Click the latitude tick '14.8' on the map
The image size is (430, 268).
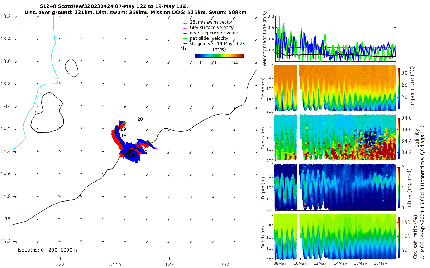coord(6,197)
